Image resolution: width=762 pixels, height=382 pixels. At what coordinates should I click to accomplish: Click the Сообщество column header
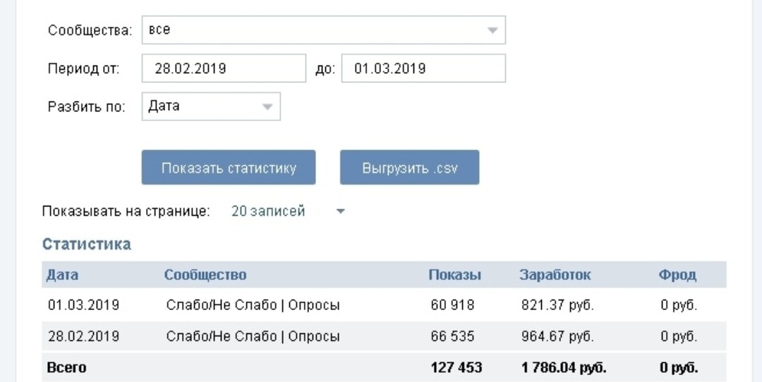(x=205, y=275)
